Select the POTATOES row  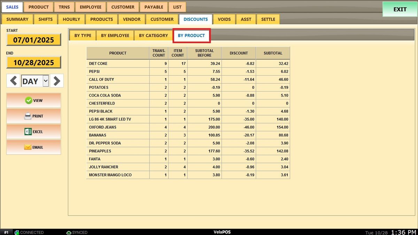tap(188, 87)
